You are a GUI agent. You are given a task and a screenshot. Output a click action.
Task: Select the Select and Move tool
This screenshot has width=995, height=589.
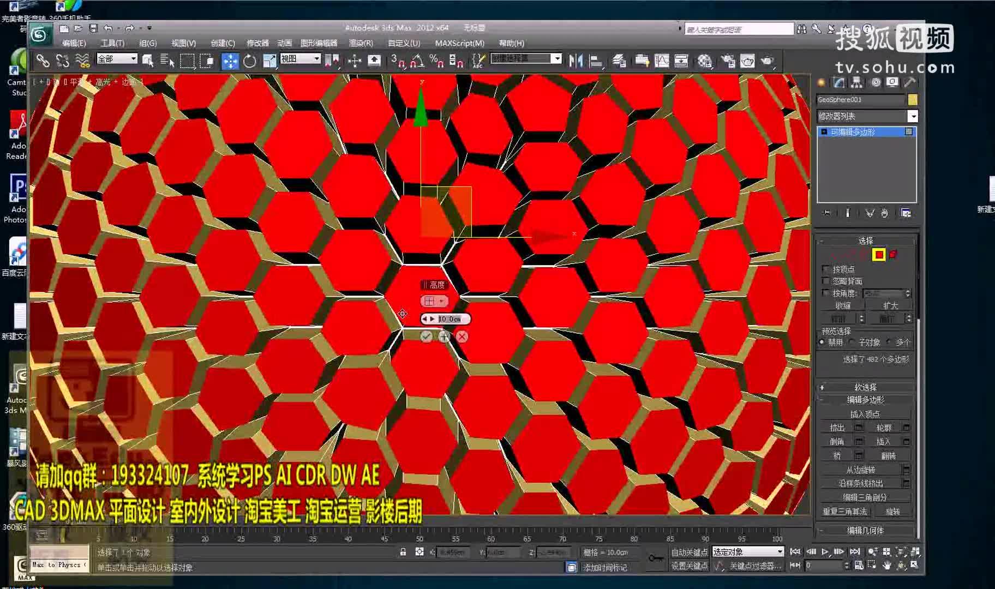(230, 61)
